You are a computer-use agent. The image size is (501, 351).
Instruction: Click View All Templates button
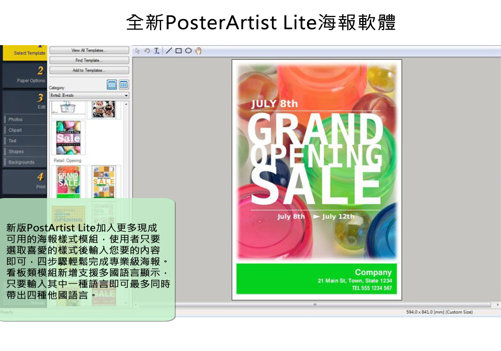coord(89,50)
